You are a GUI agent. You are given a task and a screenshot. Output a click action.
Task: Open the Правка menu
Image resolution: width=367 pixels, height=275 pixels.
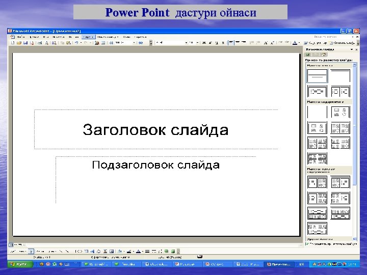coord(34,37)
